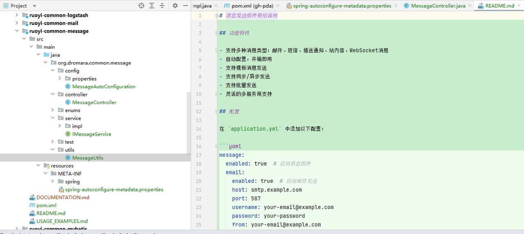Viewport: 524px width, 234px height.
Task: Click the Project tool window title
Action: 19,6
